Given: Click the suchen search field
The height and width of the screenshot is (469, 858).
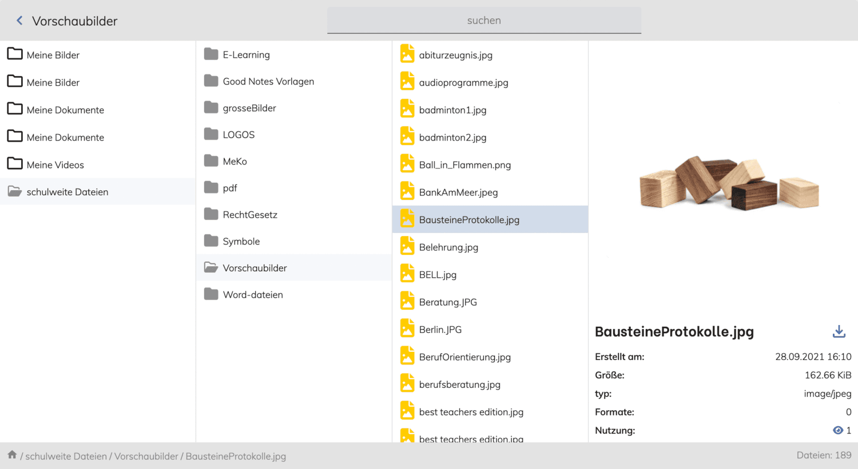Looking at the screenshot, I should click(x=484, y=20).
